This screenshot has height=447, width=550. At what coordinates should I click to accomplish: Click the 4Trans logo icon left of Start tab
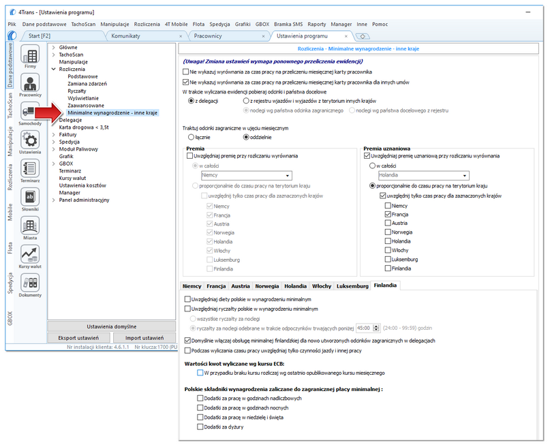[x=12, y=35]
